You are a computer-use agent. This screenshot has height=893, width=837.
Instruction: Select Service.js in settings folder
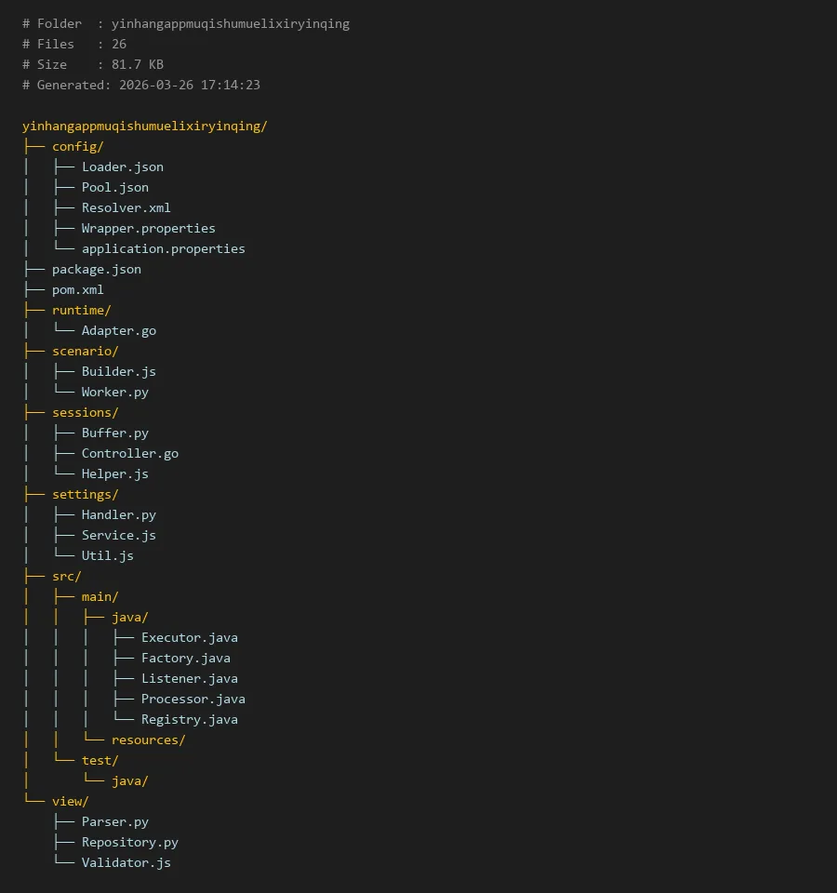click(x=118, y=535)
